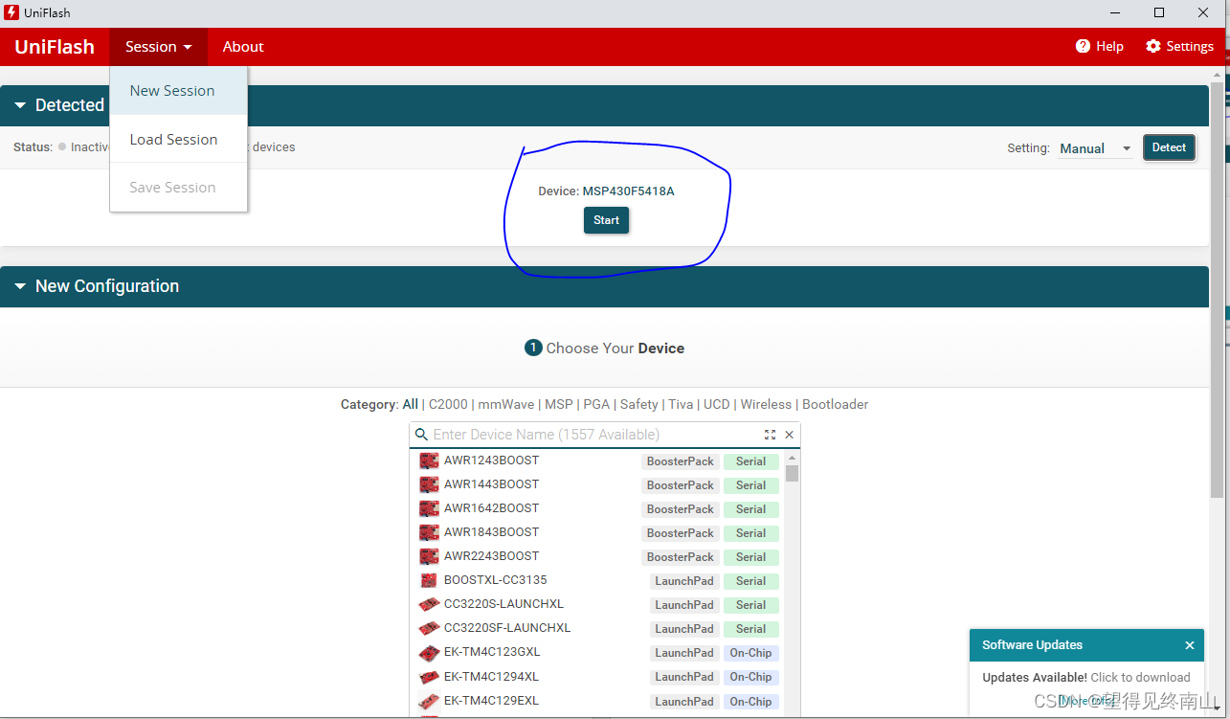1230x719 pixels.
Task: Click the expand device list icon
Action: pos(770,434)
